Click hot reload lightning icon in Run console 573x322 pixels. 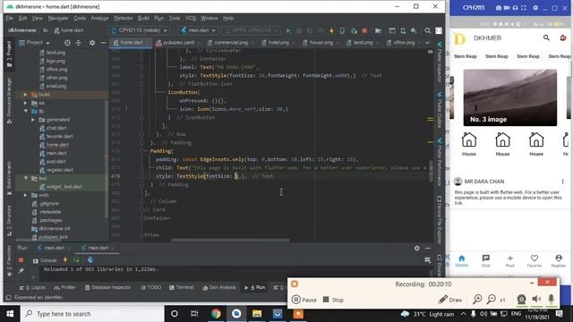click(65, 260)
